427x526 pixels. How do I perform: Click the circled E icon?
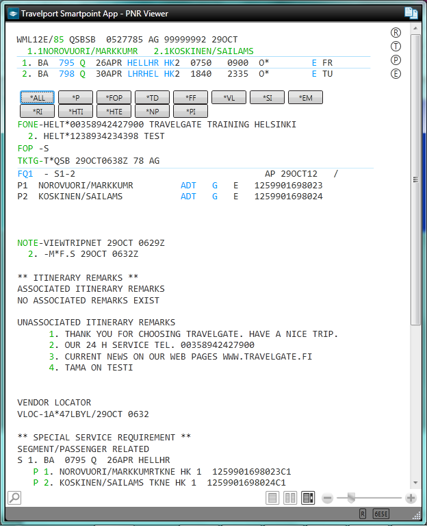(396, 74)
